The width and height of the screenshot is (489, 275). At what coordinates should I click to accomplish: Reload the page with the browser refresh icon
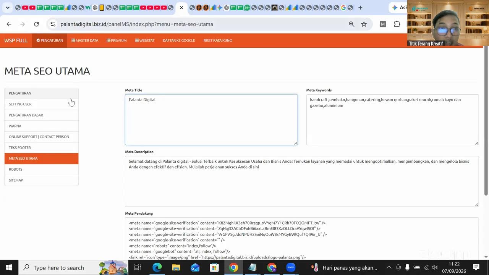[x=36, y=24]
